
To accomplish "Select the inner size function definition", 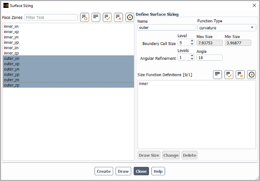I will pyautogui.click(x=144, y=84).
